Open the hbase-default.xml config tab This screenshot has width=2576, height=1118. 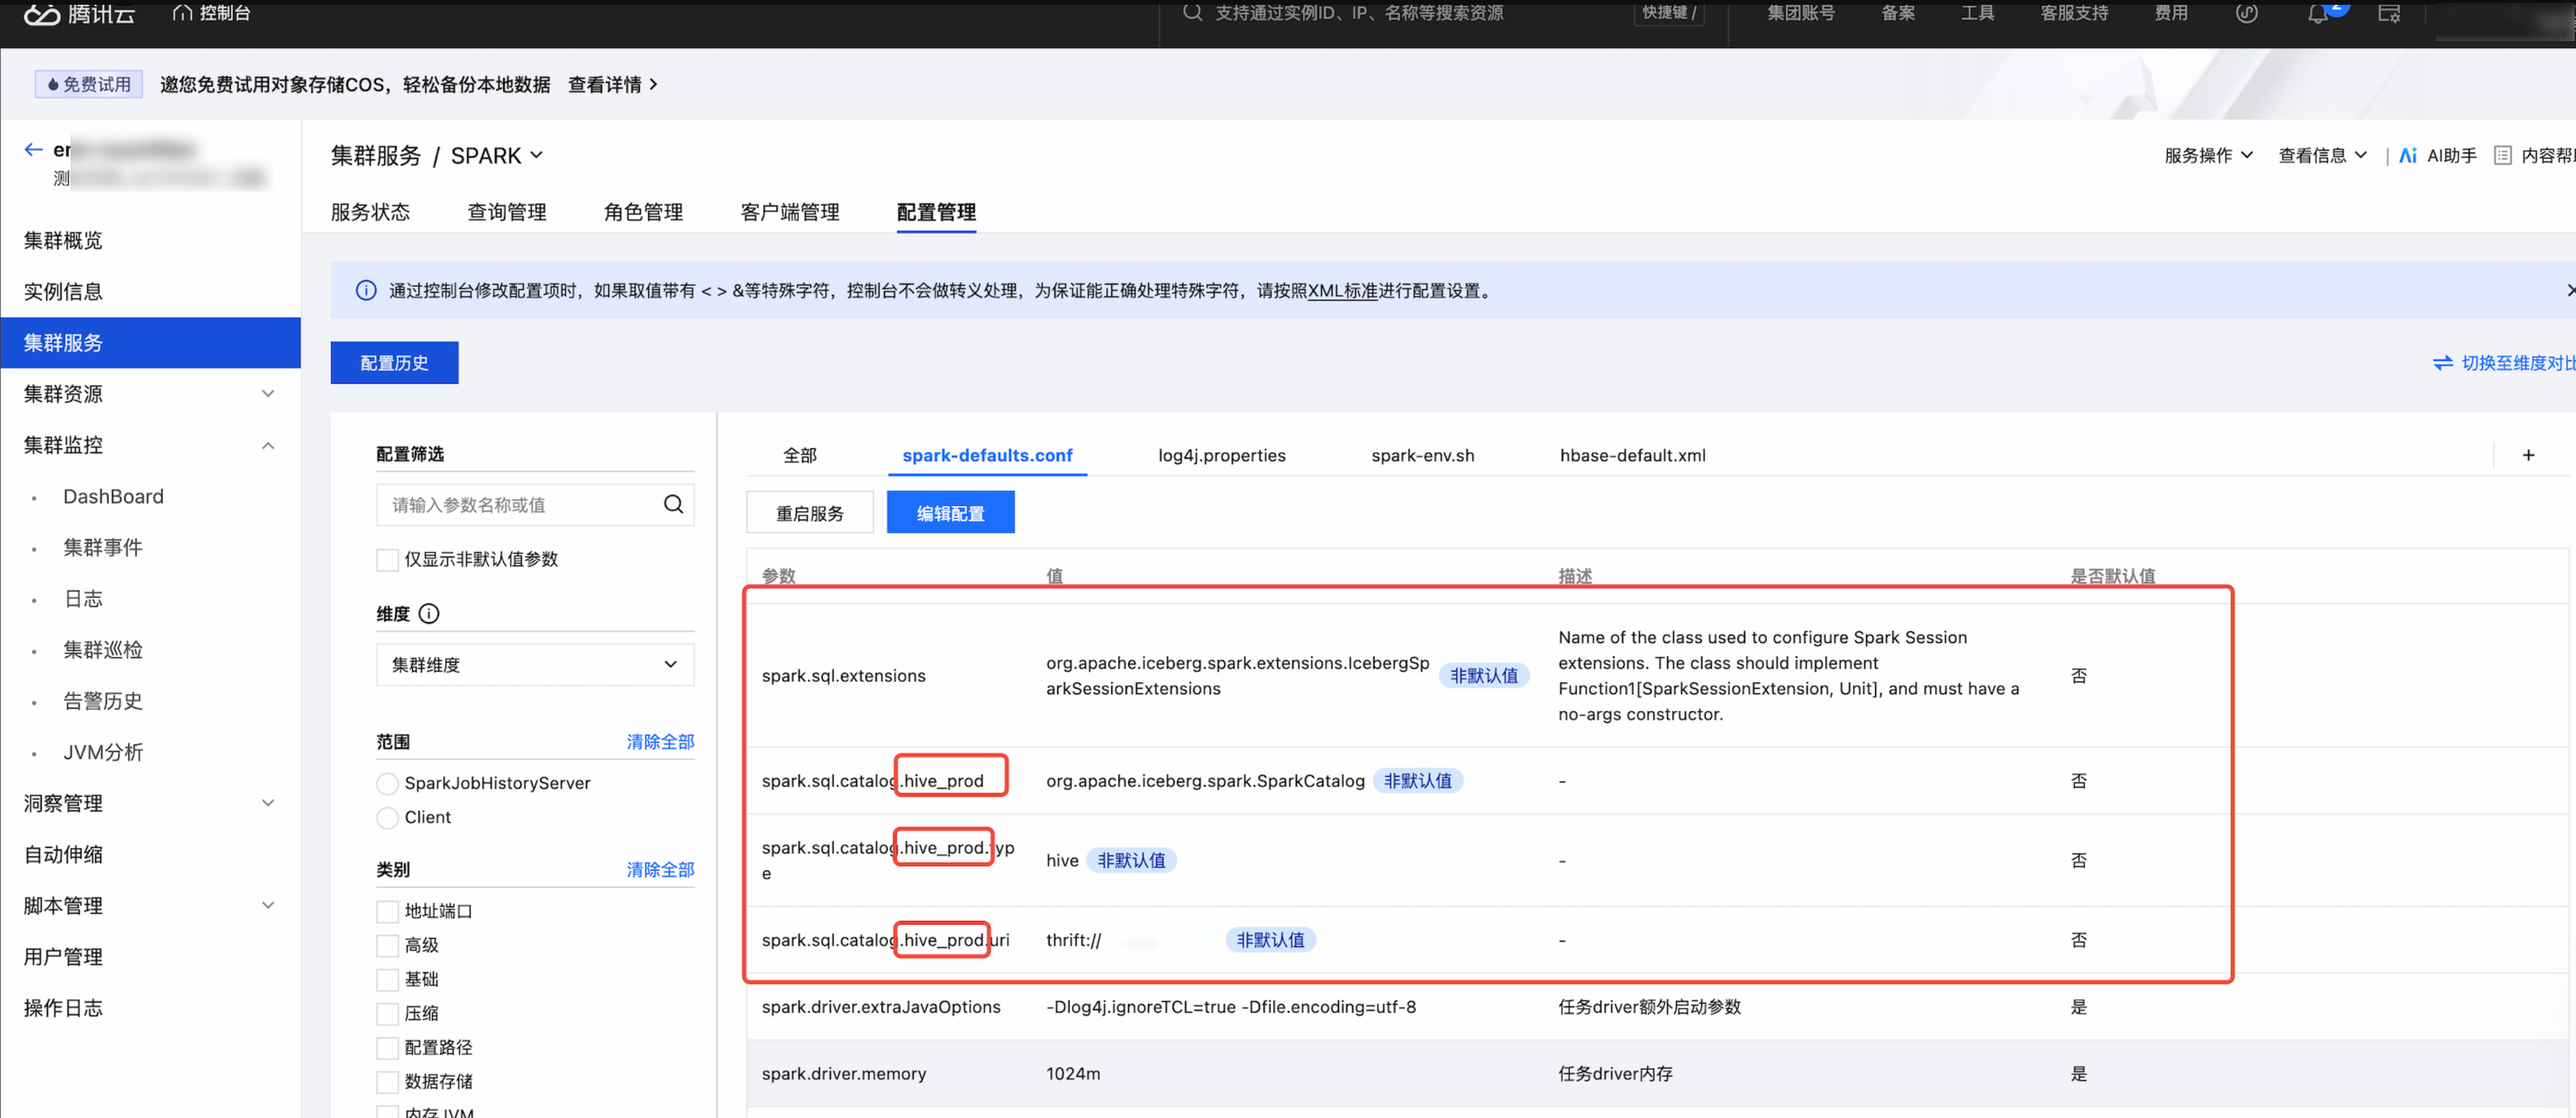(1632, 455)
